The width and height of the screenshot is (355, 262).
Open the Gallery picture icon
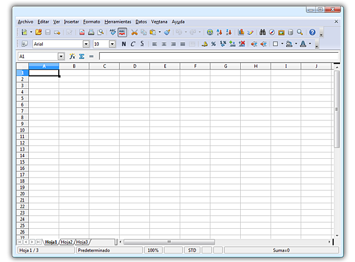click(281, 32)
